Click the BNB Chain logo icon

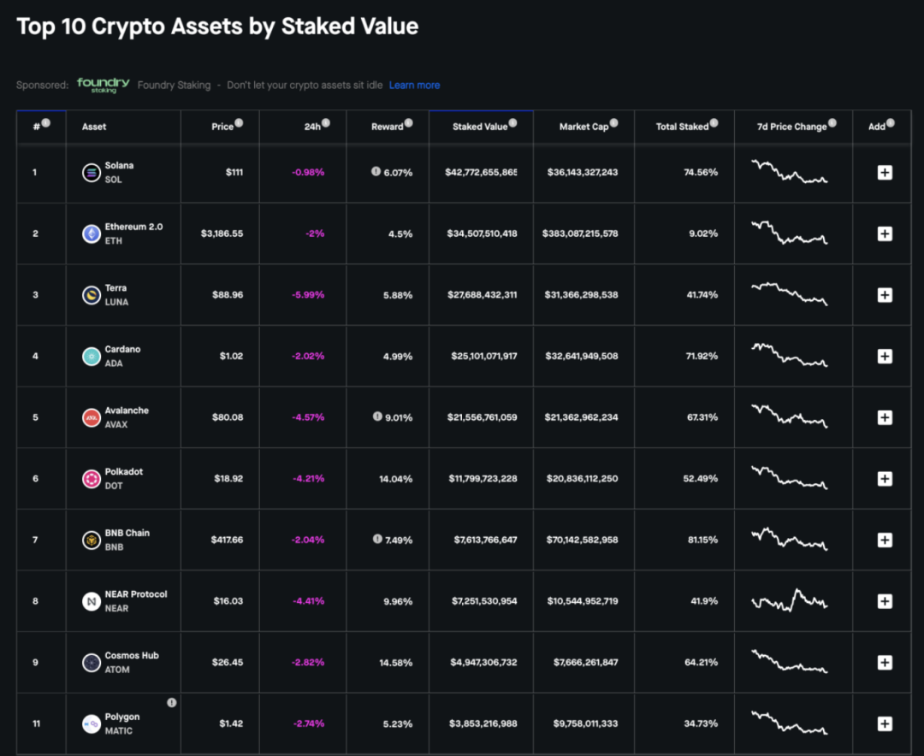[x=91, y=540]
